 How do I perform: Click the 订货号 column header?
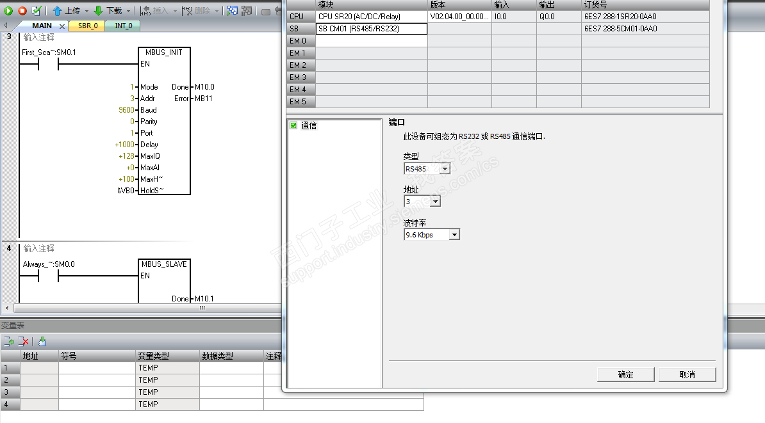[645, 5]
